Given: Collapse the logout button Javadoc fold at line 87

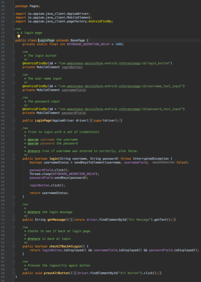Looking at the screenshot, I should 14,261.
